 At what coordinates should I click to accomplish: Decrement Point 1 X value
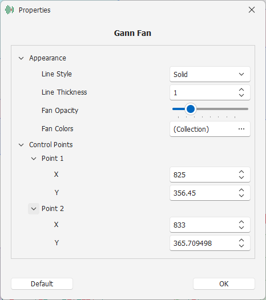click(x=241, y=177)
